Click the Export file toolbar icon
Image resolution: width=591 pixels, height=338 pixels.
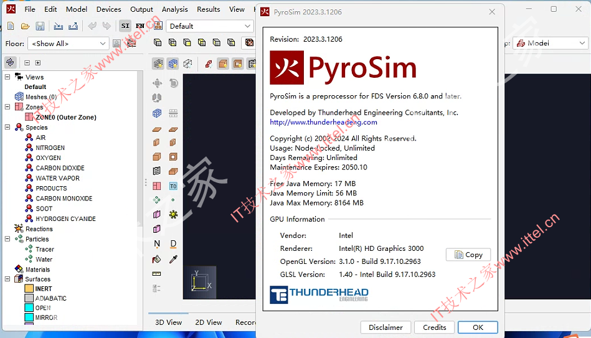click(x=73, y=26)
